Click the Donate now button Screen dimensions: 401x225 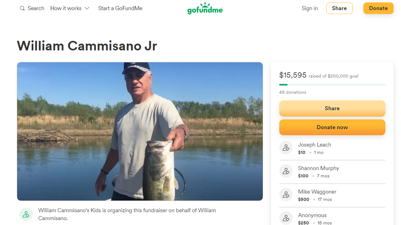pyautogui.click(x=332, y=127)
